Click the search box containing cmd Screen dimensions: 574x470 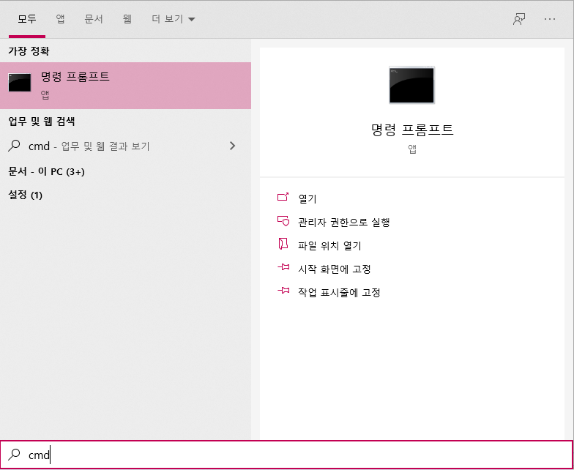click(x=287, y=455)
